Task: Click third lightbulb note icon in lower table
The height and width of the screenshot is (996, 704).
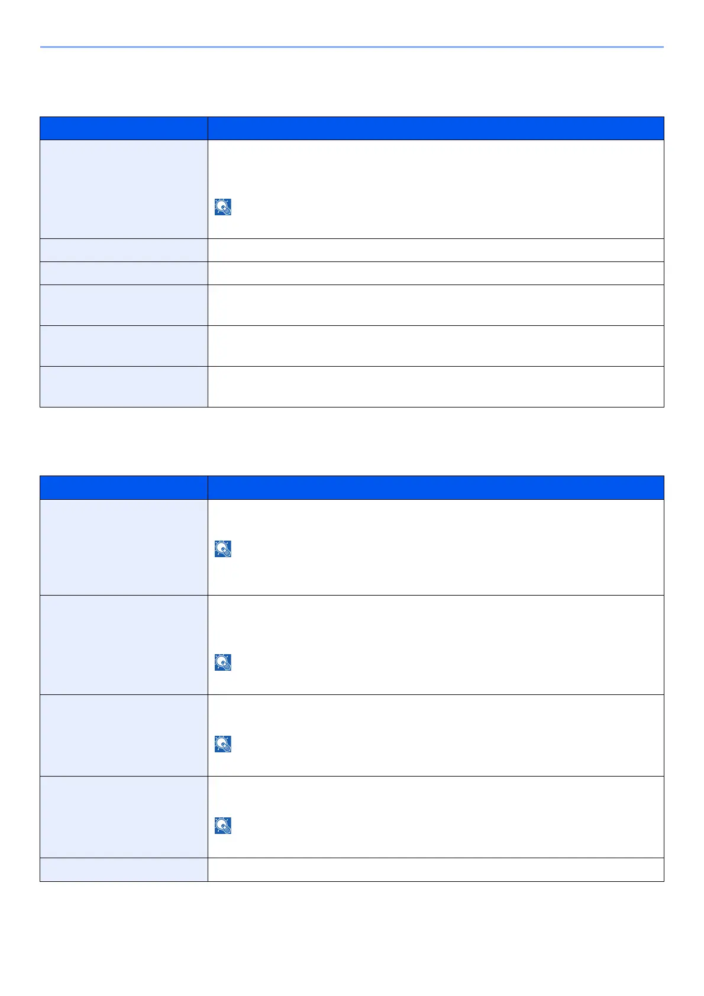Action: [223, 744]
